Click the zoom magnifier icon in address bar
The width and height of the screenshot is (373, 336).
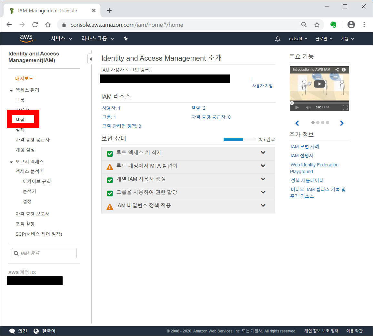[x=304, y=25]
